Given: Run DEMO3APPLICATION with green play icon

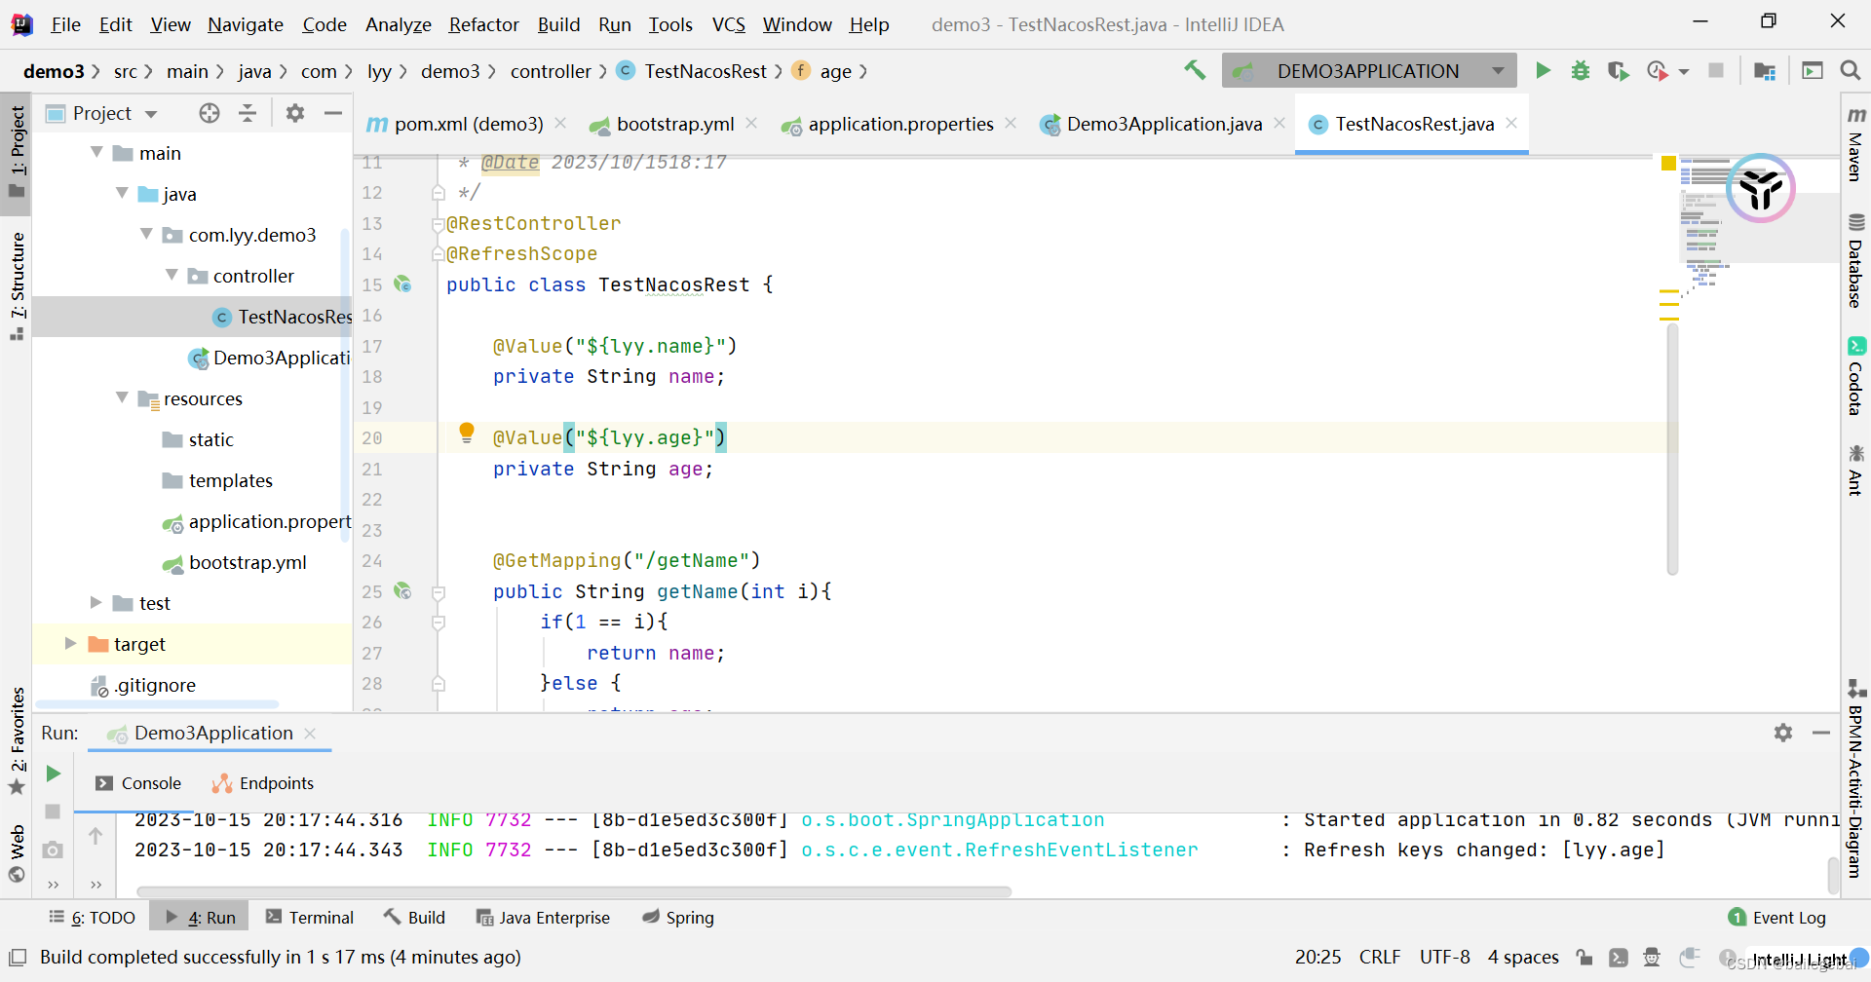Looking at the screenshot, I should click(x=1543, y=70).
